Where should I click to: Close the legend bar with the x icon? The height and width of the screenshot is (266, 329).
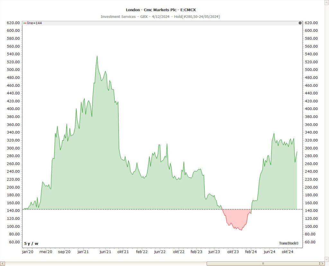(300, 23)
